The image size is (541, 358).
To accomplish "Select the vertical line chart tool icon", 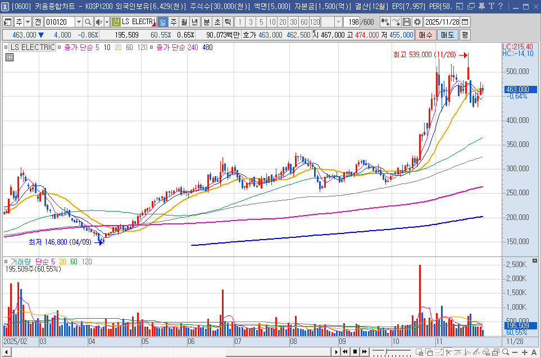I will [x=468, y=352].
